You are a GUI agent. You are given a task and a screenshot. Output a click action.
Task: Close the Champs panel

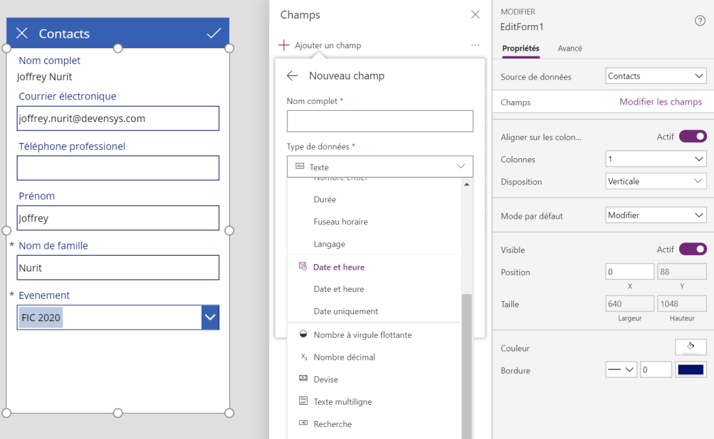tap(475, 15)
